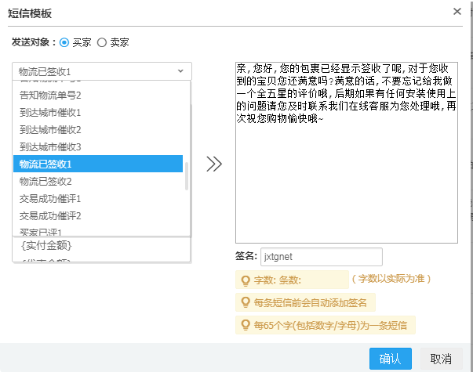473x372 pixels.
Task: Click the double-arrow insert icon
Action: [213, 164]
